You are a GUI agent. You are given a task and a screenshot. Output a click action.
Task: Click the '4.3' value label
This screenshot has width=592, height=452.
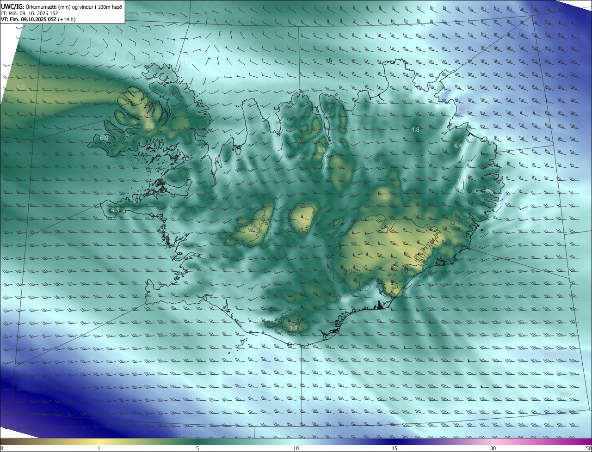[115, 210]
